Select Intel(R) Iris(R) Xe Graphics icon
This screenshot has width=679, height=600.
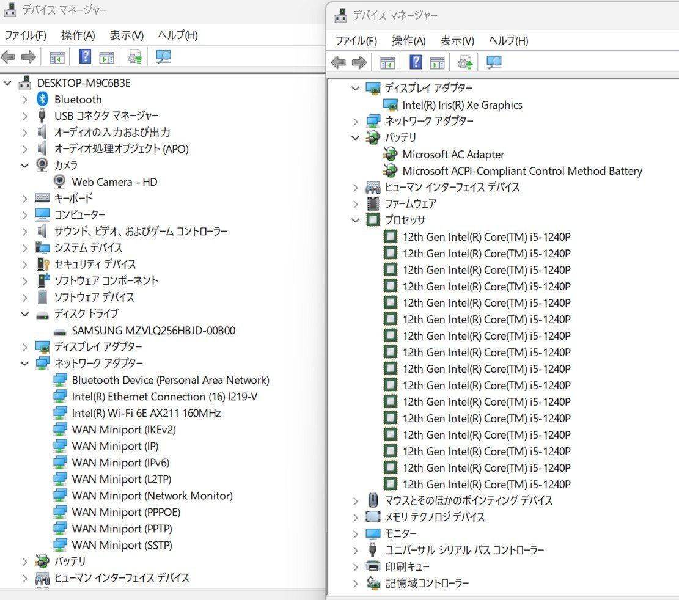coord(390,104)
